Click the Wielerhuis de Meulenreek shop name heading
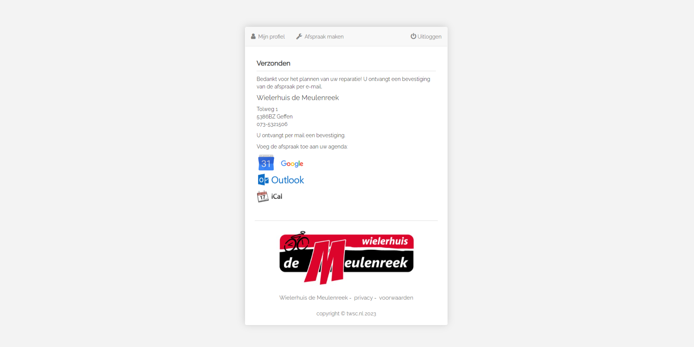Viewport: 694px width, 347px height. tap(297, 98)
